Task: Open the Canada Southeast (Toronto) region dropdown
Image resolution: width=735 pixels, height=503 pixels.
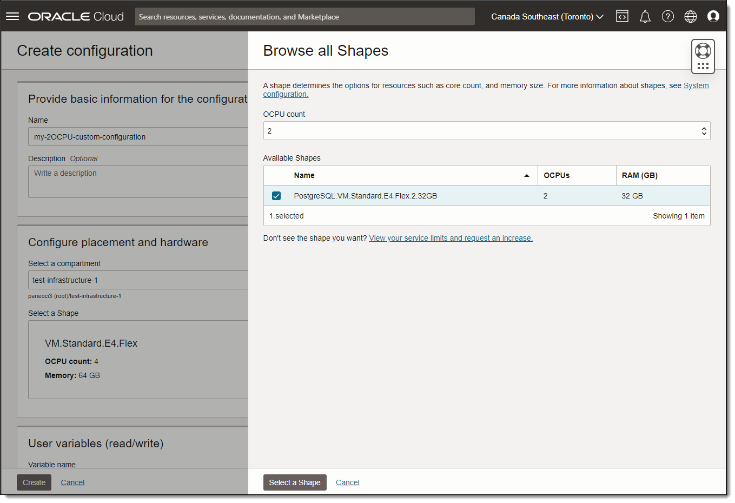Action: pyautogui.click(x=547, y=17)
